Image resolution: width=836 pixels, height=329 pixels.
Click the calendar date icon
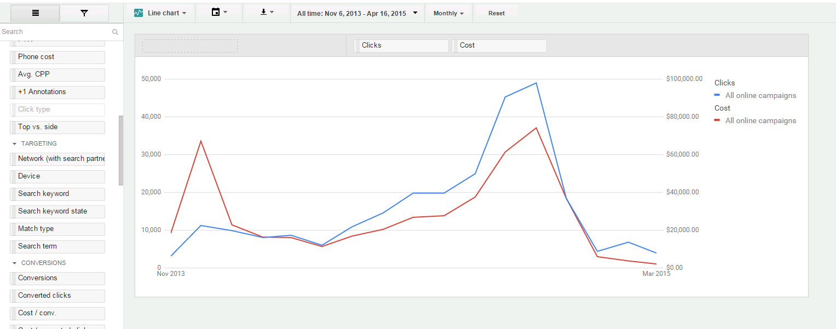216,12
